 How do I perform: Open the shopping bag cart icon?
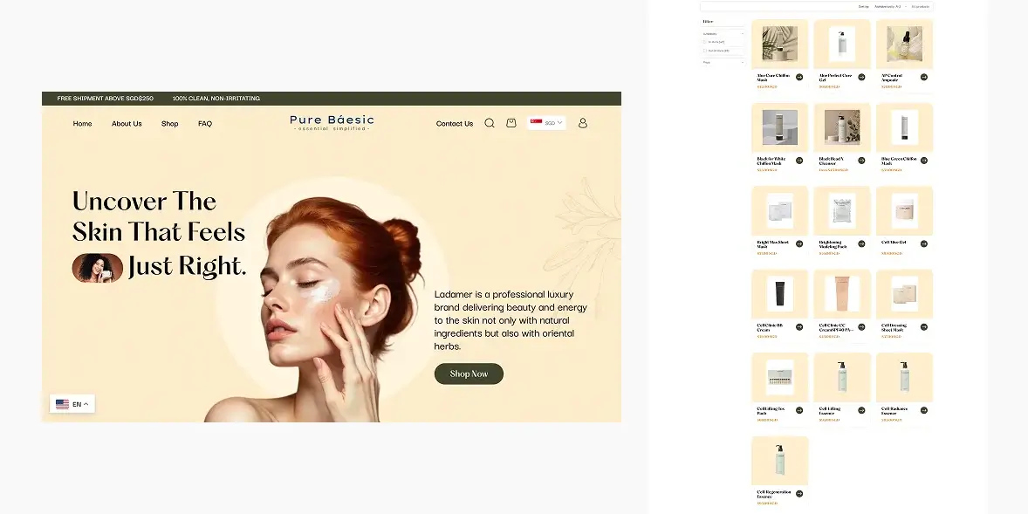click(x=511, y=122)
